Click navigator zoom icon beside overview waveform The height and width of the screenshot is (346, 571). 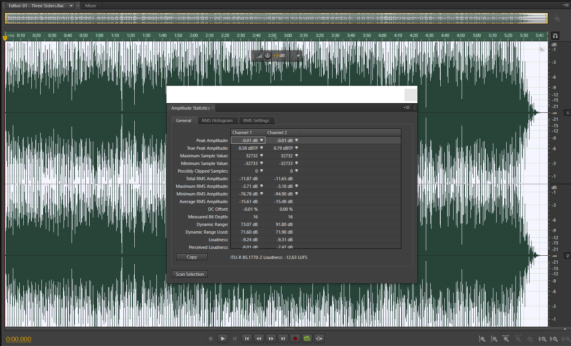557,18
